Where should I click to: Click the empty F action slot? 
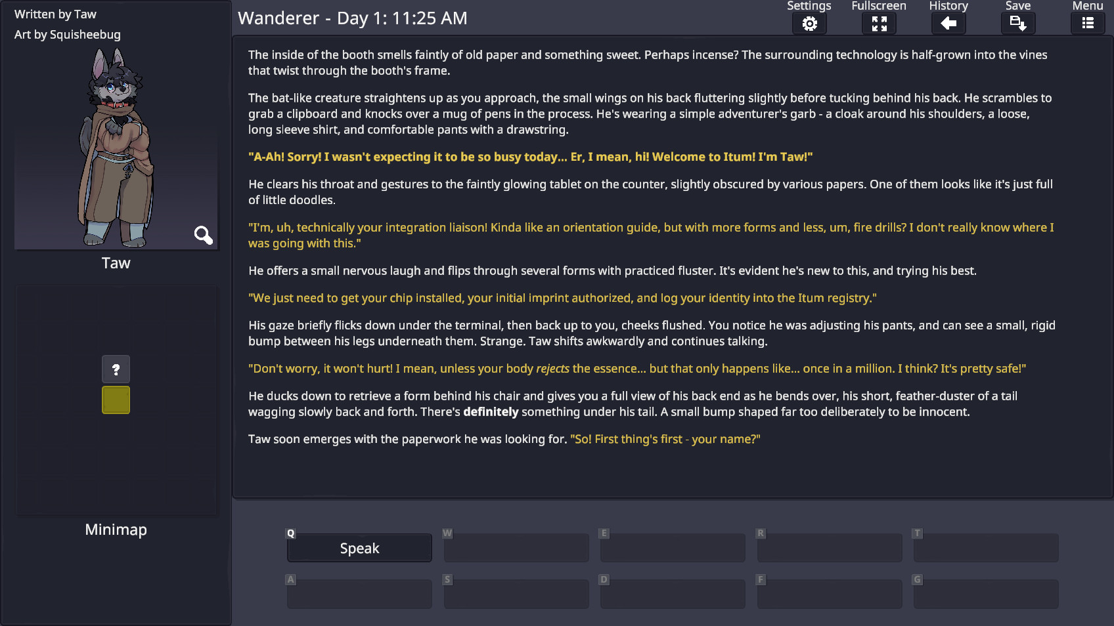point(830,594)
